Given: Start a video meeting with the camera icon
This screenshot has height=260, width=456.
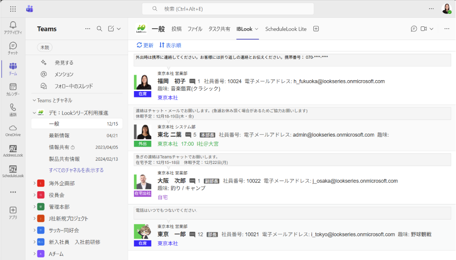Looking at the screenshot, I should tap(424, 29).
